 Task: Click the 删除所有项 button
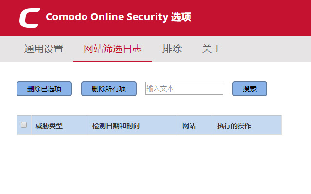(109, 89)
